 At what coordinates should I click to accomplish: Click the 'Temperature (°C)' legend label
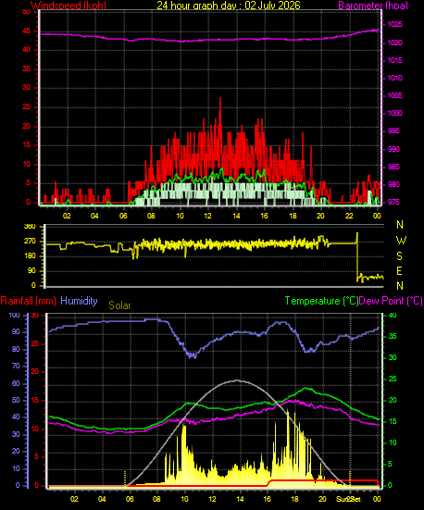click(x=321, y=301)
